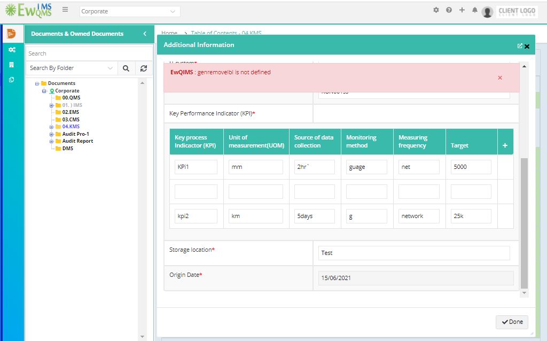Image resolution: width=547 pixels, height=341 pixels.
Task: Select the Audit Report folder label
Action: point(77,141)
